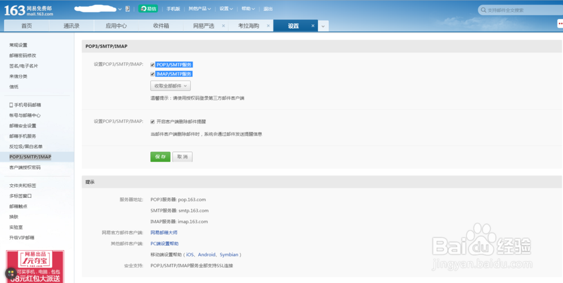
Task: Open the iOS setup help link
Action: [x=190, y=255]
